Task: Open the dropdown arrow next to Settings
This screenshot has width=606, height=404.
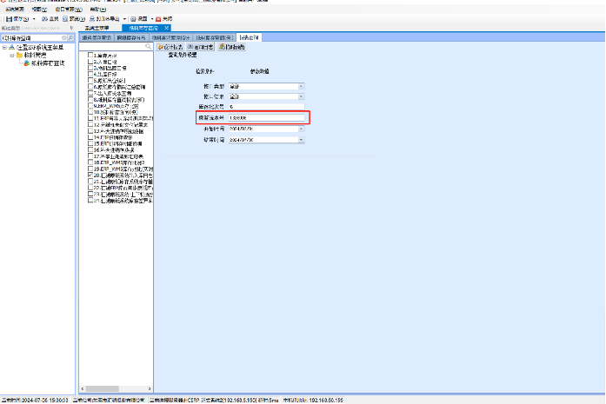Action: coord(152,19)
